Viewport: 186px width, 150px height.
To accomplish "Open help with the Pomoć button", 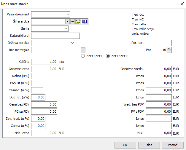I will click(173, 145).
